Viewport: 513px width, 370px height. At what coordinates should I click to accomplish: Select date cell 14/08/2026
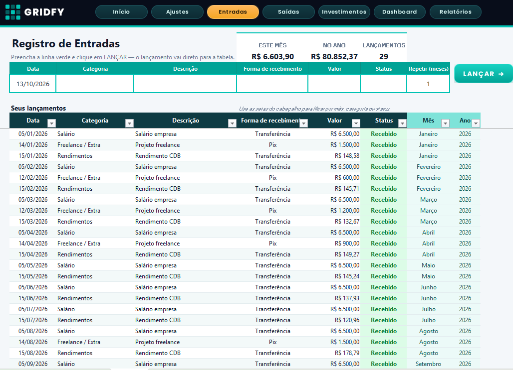pos(33,342)
